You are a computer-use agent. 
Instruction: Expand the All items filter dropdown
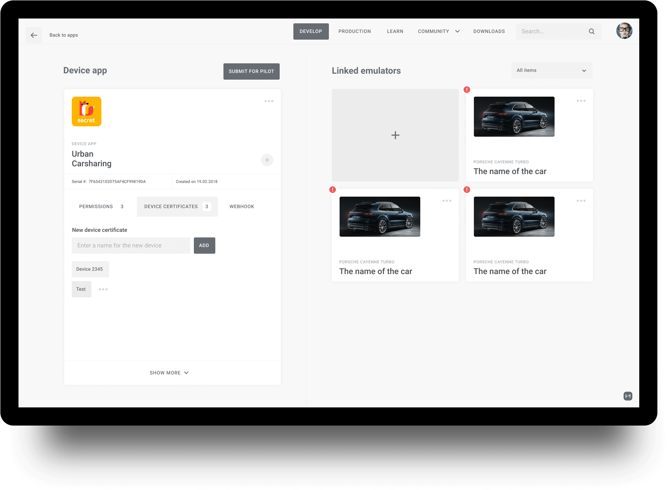point(552,70)
